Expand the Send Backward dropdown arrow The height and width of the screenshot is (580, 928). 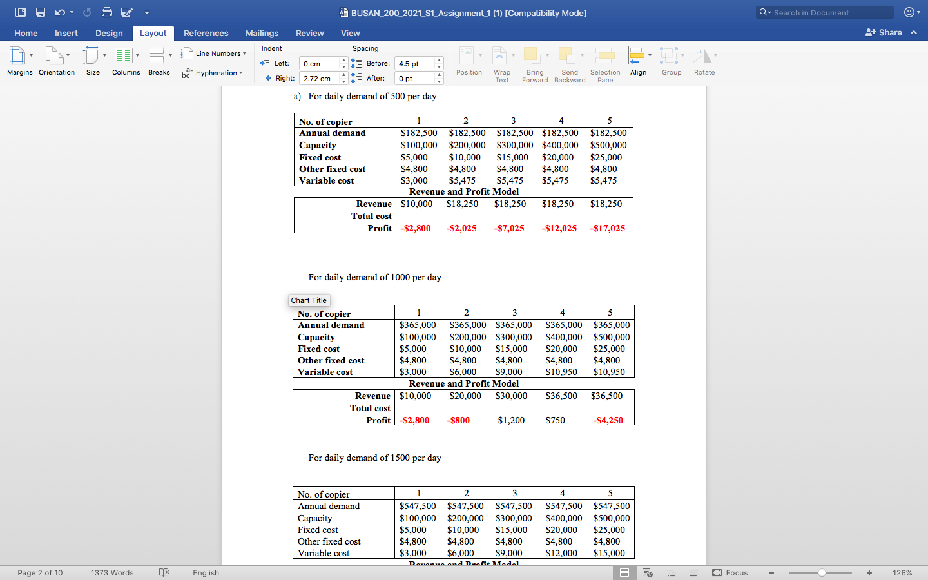tap(582, 55)
